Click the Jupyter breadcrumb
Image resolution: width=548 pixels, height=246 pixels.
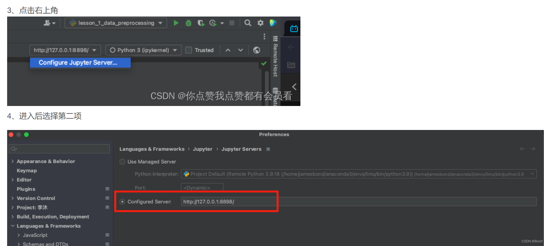pyautogui.click(x=203, y=149)
